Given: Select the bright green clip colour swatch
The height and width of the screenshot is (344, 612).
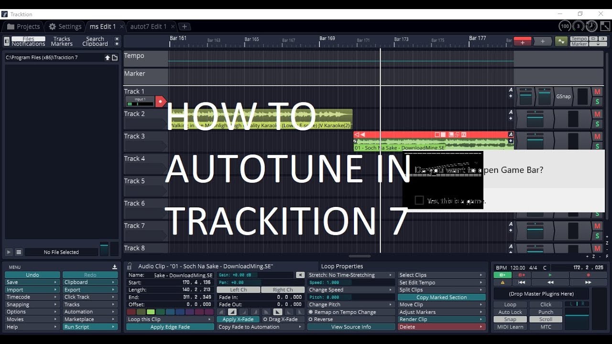Looking at the screenshot, I should [x=151, y=312].
